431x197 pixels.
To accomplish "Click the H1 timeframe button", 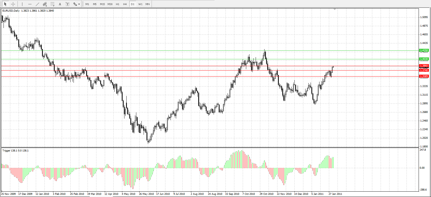I will click(117, 4).
